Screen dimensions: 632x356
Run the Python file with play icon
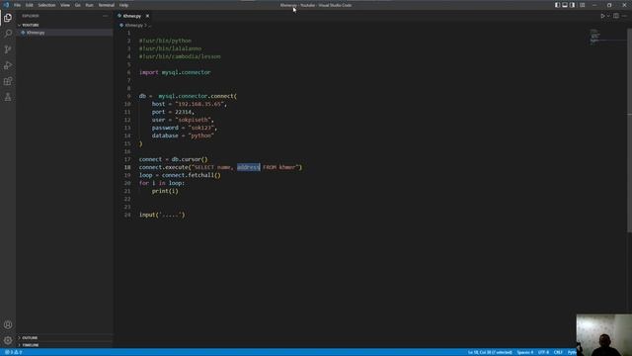[602, 16]
